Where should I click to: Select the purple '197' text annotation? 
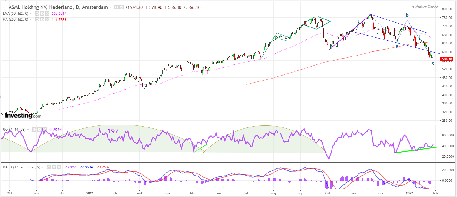113,131
